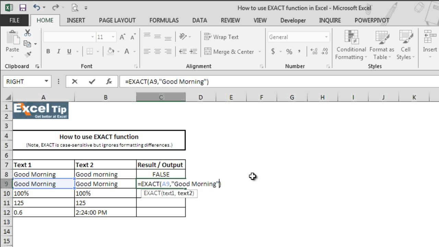Viewport: 439px width, 247px height.
Task: Apply middle vertical alignment
Action: (x=157, y=36)
